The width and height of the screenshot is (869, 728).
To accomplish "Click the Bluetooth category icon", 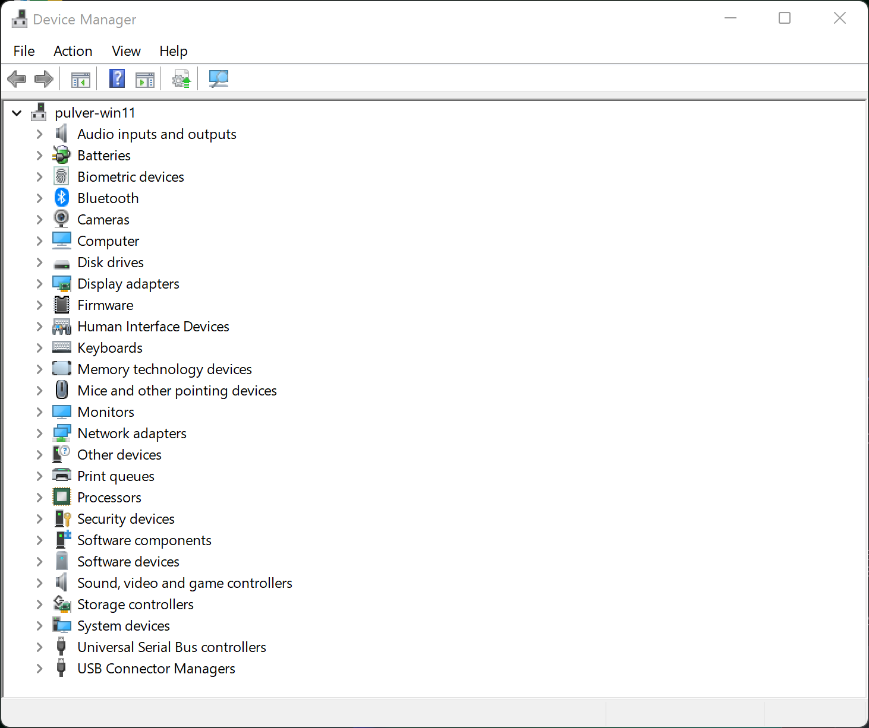I will pyautogui.click(x=62, y=198).
